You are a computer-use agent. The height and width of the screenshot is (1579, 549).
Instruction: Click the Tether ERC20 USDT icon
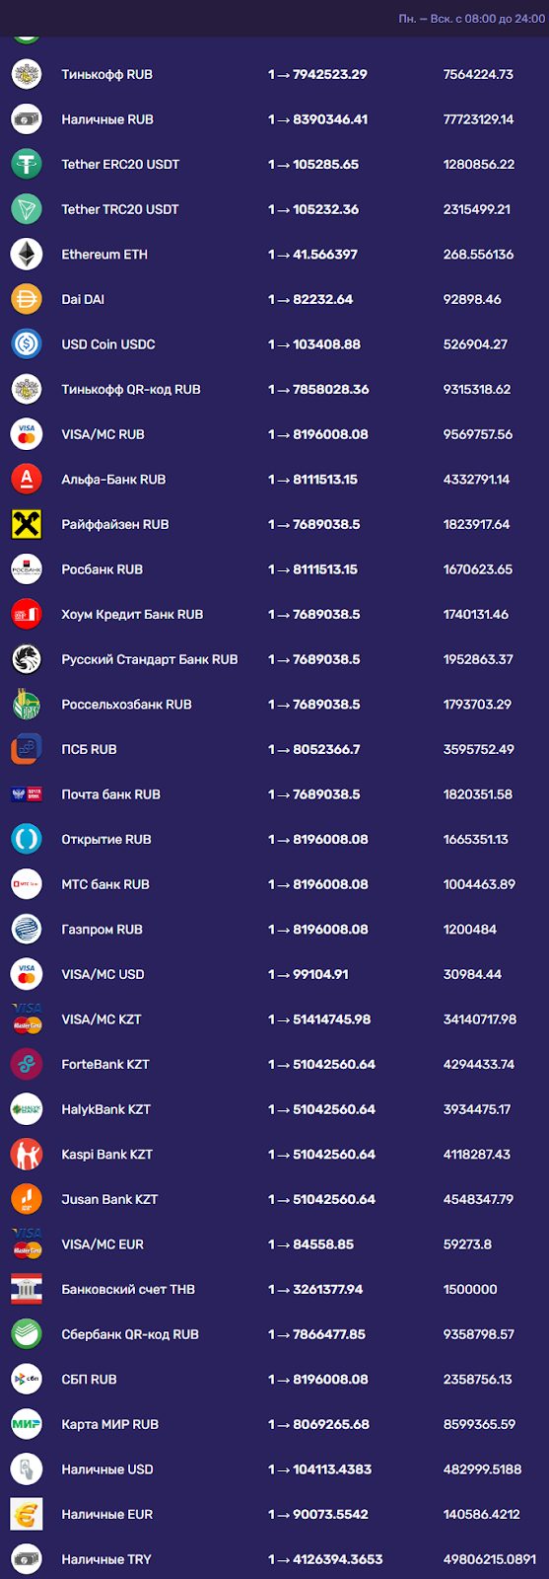pos(27,164)
